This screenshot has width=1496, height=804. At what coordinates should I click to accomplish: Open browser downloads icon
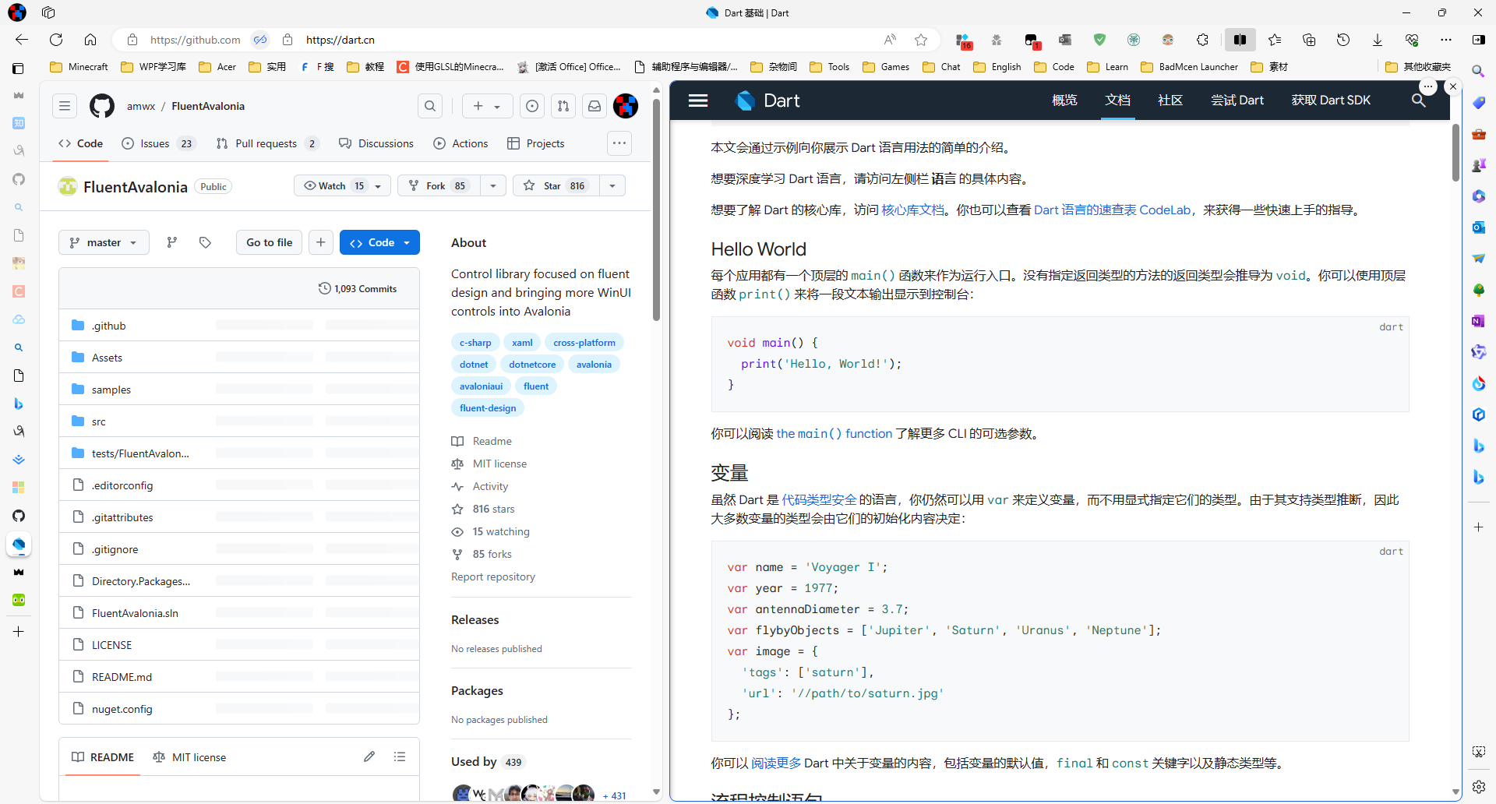1378,40
